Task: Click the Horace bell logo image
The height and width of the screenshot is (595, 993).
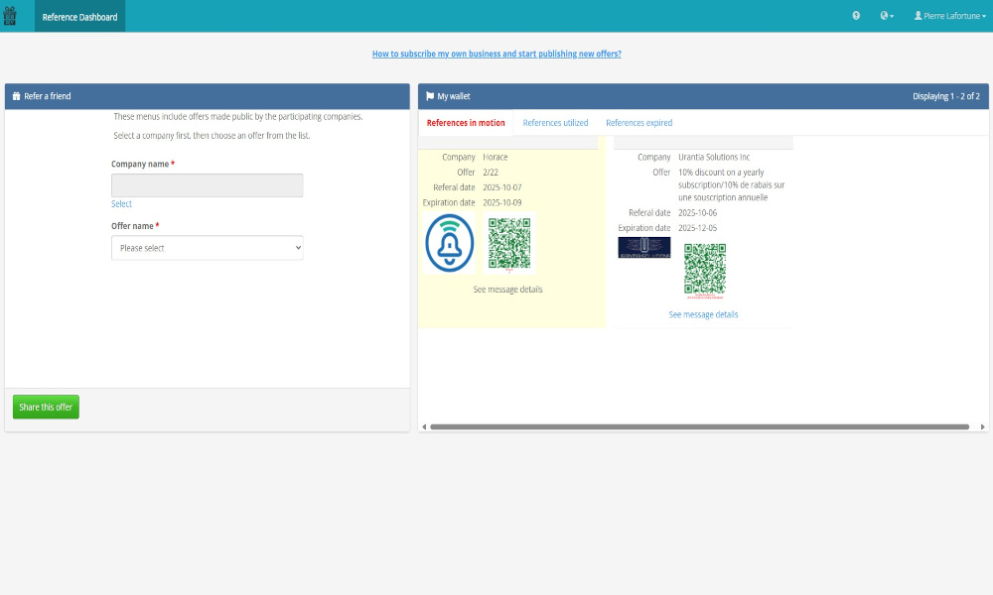Action: (x=450, y=243)
